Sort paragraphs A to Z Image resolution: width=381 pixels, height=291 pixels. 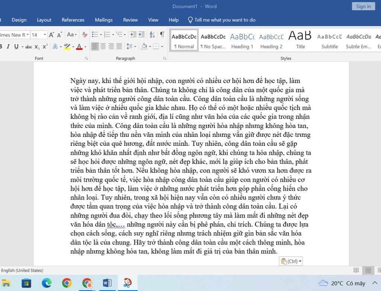coord(152,35)
